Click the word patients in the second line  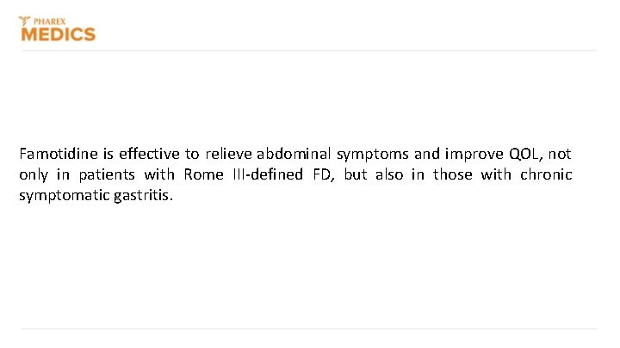click(107, 175)
